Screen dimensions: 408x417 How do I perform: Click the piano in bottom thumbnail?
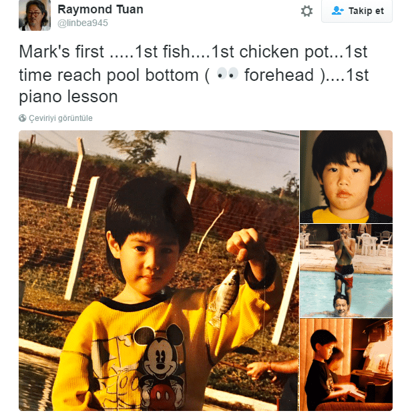[x=372, y=372]
